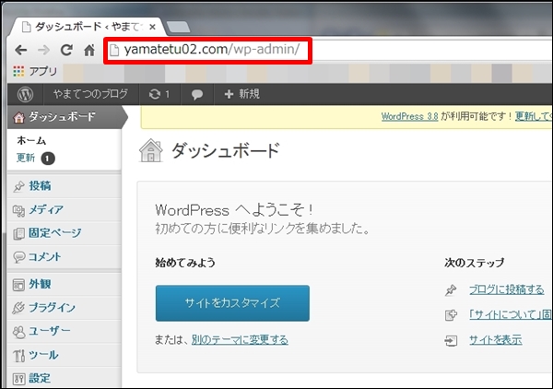
Task: Click the ブログに投稿する link
Action: click(x=506, y=289)
